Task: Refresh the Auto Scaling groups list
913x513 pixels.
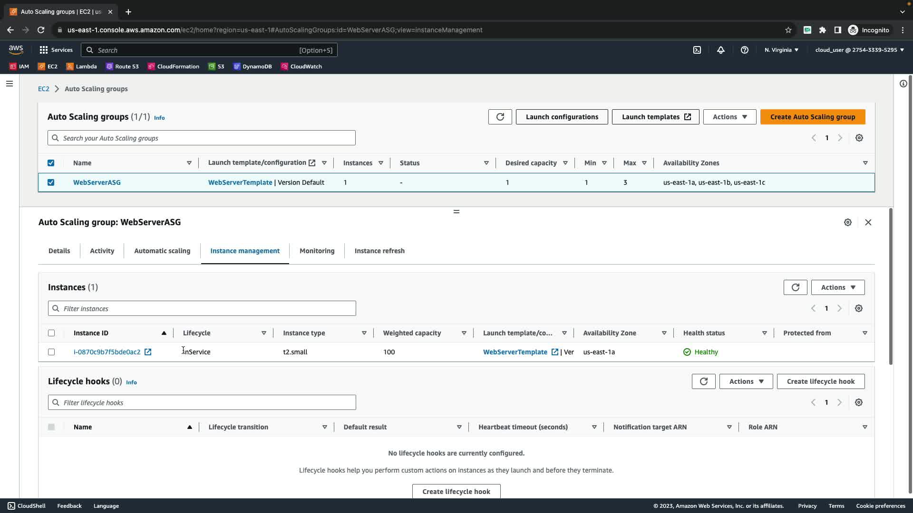Action: click(500, 117)
